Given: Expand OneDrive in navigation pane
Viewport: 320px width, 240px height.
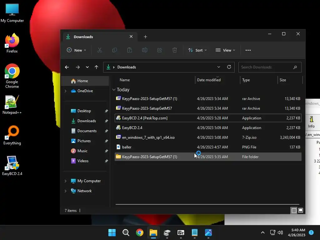Looking at the screenshot, I should [x=66, y=91].
